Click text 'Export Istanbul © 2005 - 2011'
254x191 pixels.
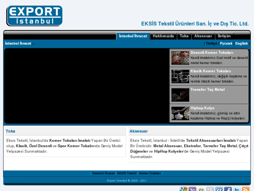pos(127,180)
